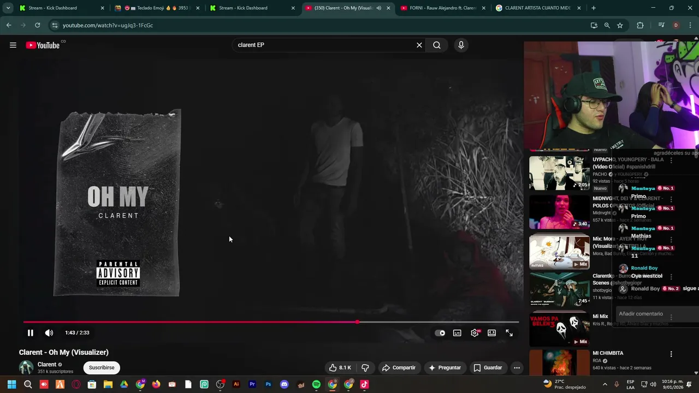Open the YouTube hamburger guide menu
The image size is (699, 393).
tap(13, 45)
